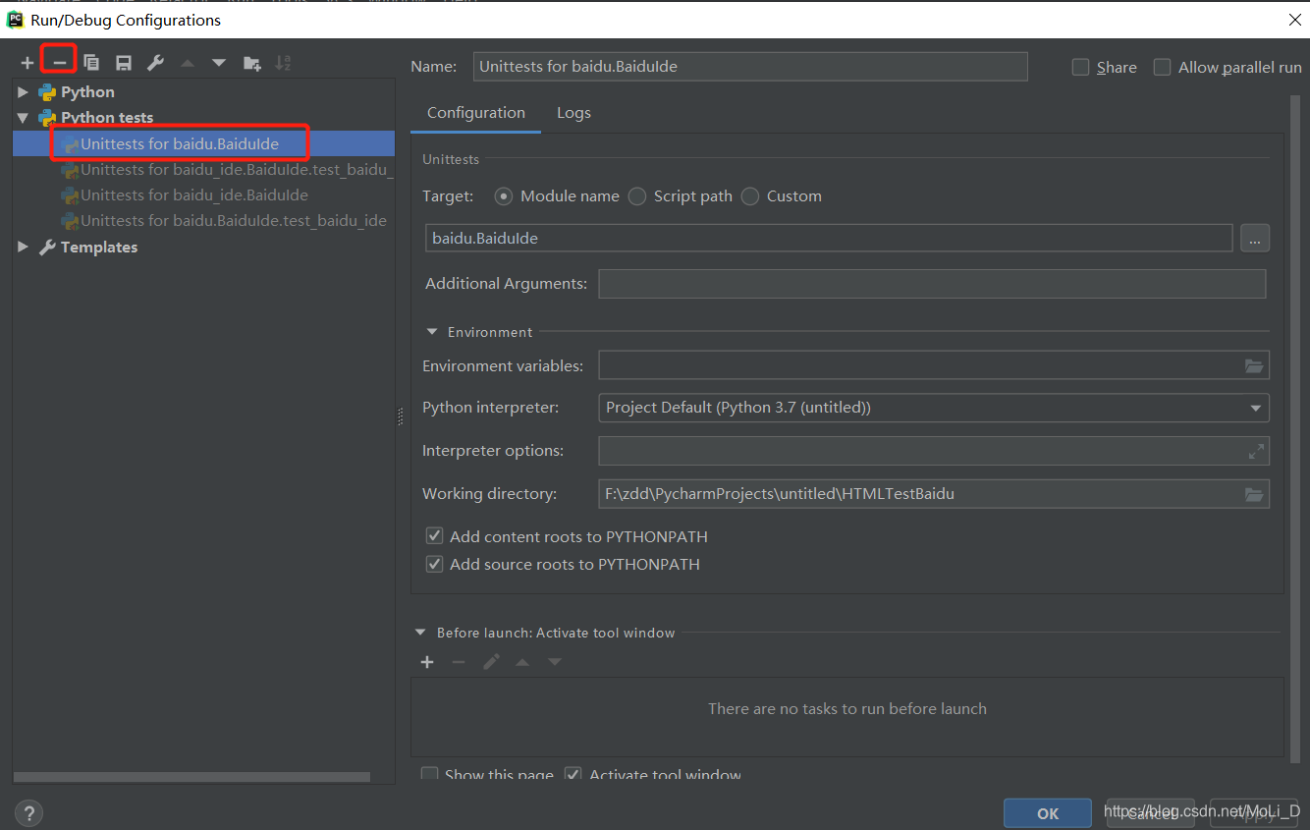
Task: Browse for module with the ellipsis button
Action: pos(1255,238)
